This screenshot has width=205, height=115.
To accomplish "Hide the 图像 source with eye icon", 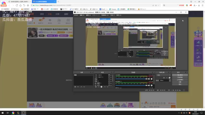I will tap(109, 79).
